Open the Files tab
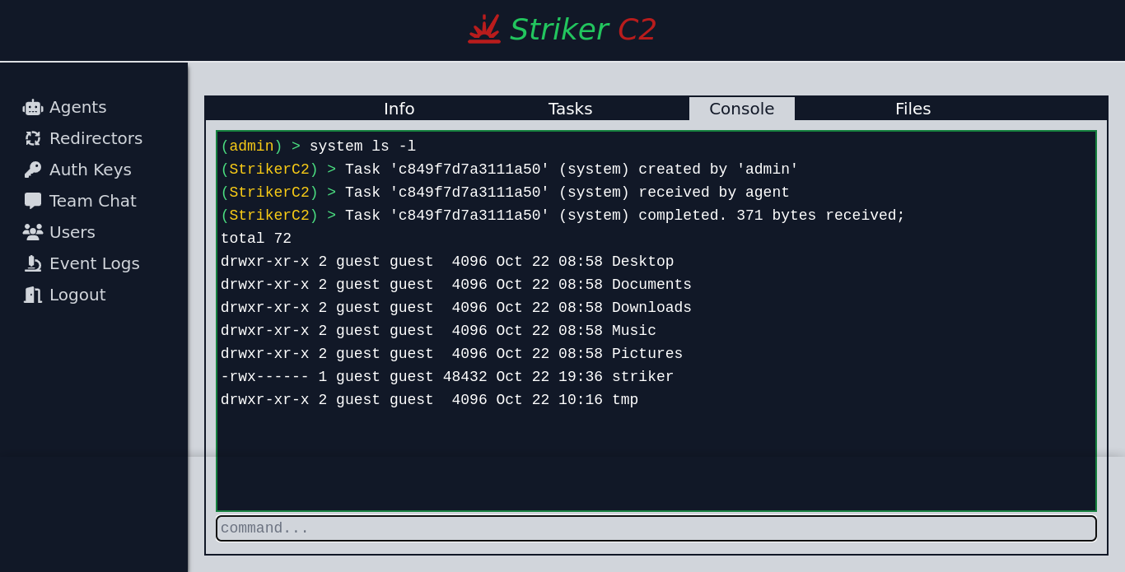 click(x=913, y=109)
